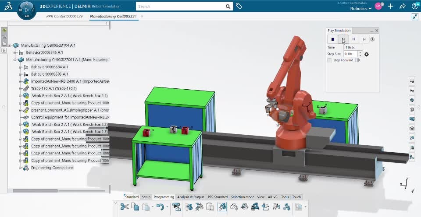
Task: Expand Behavior00005246 A.1 node
Action: (15, 53)
